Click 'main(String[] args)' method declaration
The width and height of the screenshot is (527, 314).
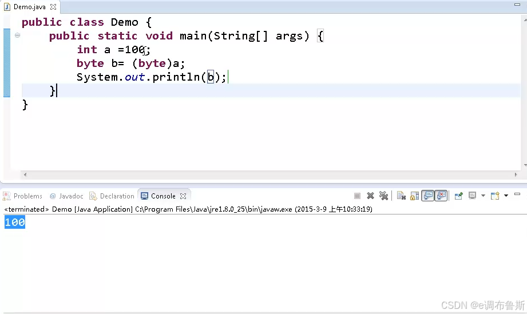pos(244,36)
